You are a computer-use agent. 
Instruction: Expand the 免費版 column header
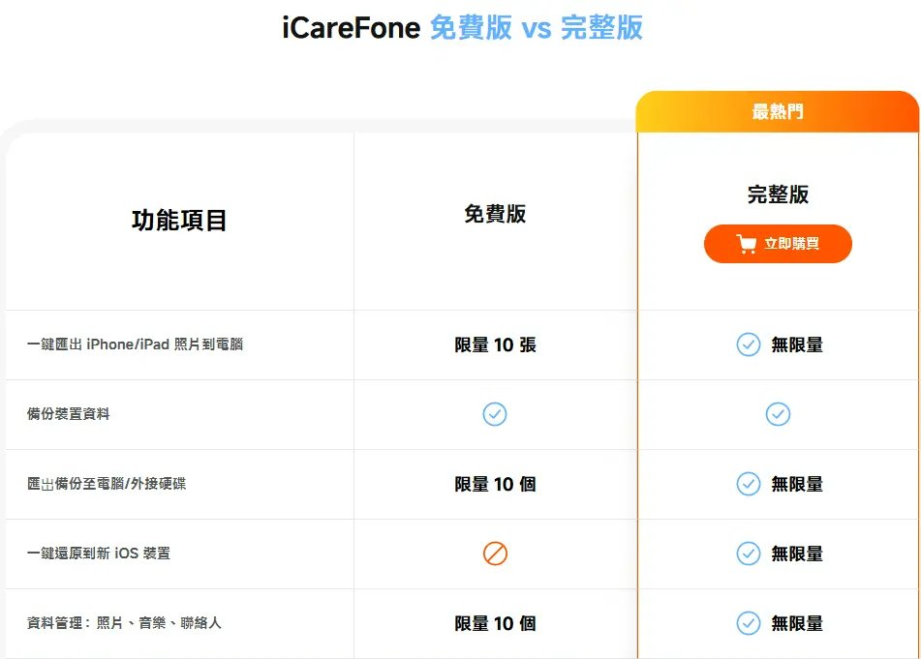point(494,214)
